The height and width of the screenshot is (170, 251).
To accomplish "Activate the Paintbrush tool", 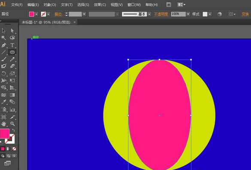I will [x=4, y=59].
